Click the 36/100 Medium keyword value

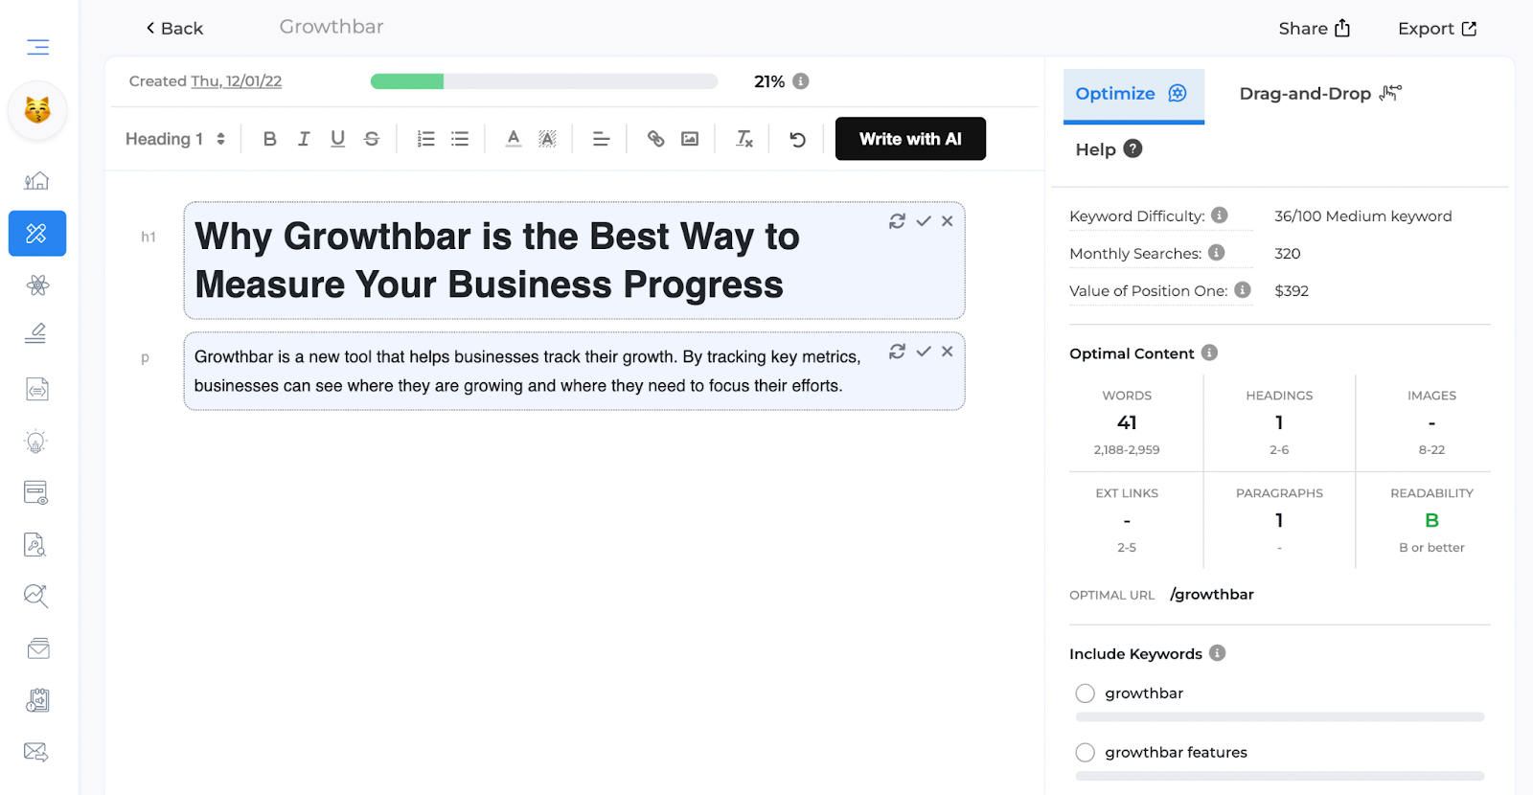1363,216
